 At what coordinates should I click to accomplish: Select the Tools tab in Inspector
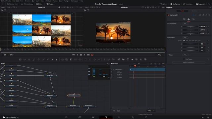(x=182, y=11)
